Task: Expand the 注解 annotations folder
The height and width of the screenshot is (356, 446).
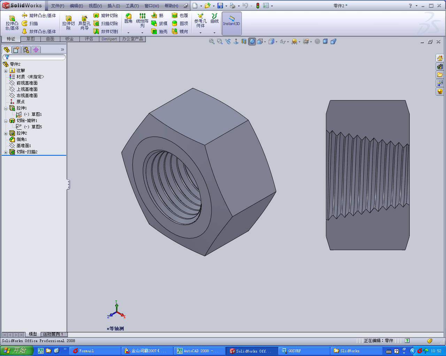Action: (x=6, y=71)
